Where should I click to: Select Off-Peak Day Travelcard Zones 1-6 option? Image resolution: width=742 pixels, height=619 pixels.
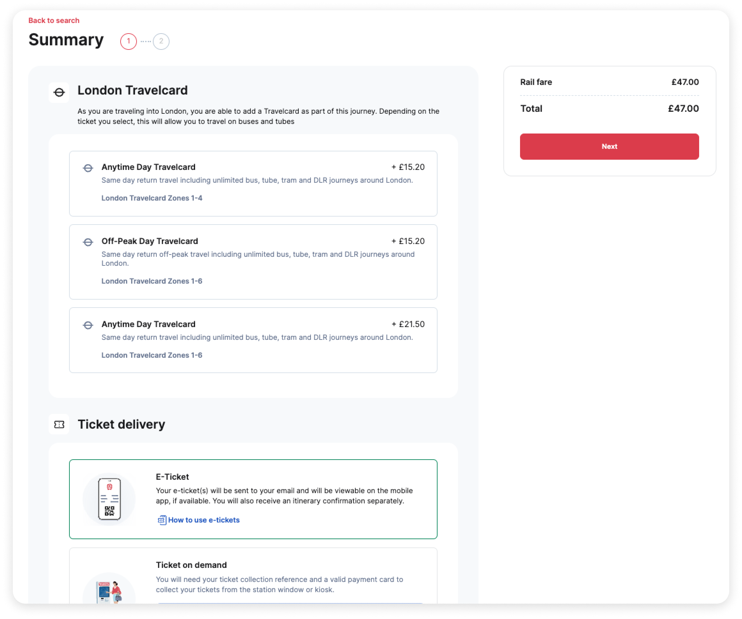click(x=253, y=262)
